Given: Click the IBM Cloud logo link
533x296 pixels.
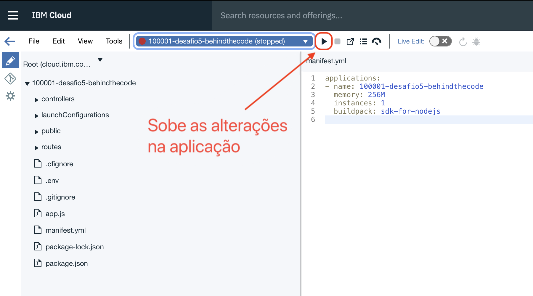Looking at the screenshot, I should [x=52, y=15].
